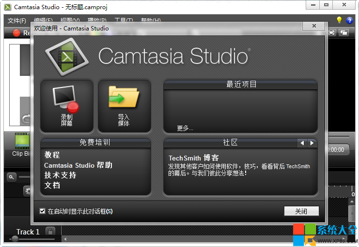Viewport: 359px width, 247px height.
Task: Open the 技术支持 link
Action: (x=60, y=175)
